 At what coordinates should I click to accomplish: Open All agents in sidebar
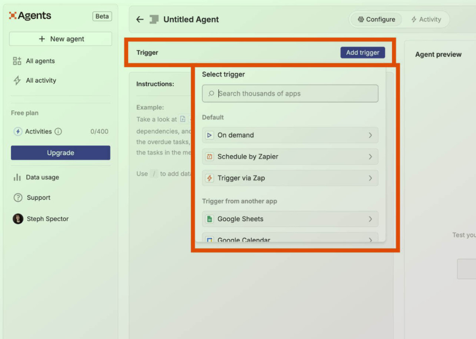point(40,61)
